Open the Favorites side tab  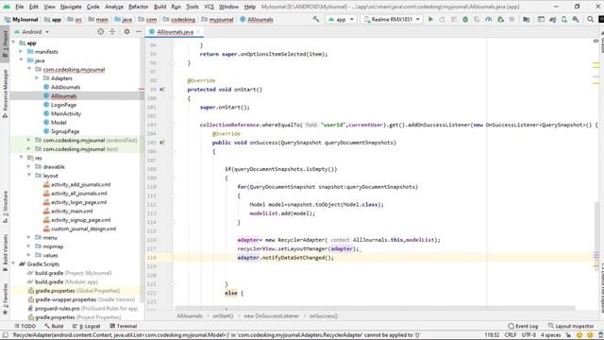coord(5,298)
